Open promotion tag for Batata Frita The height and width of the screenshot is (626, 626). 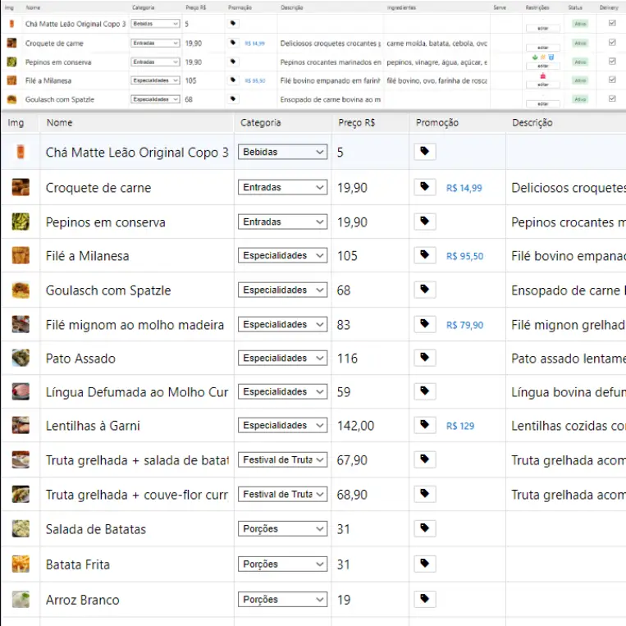tap(424, 564)
